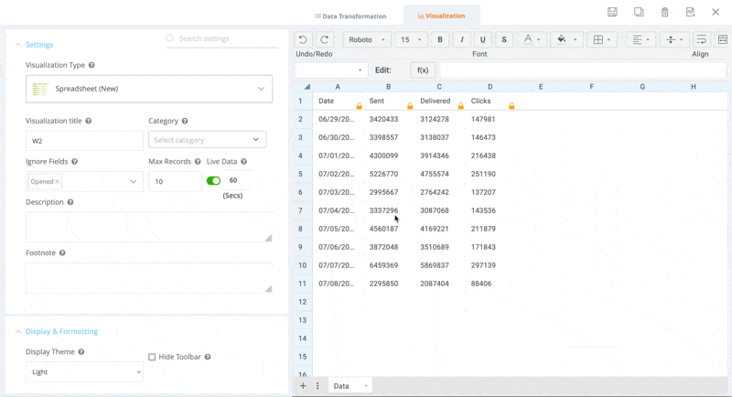Apply strikethrough with the S button
This screenshot has width=732, height=397.
point(504,39)
